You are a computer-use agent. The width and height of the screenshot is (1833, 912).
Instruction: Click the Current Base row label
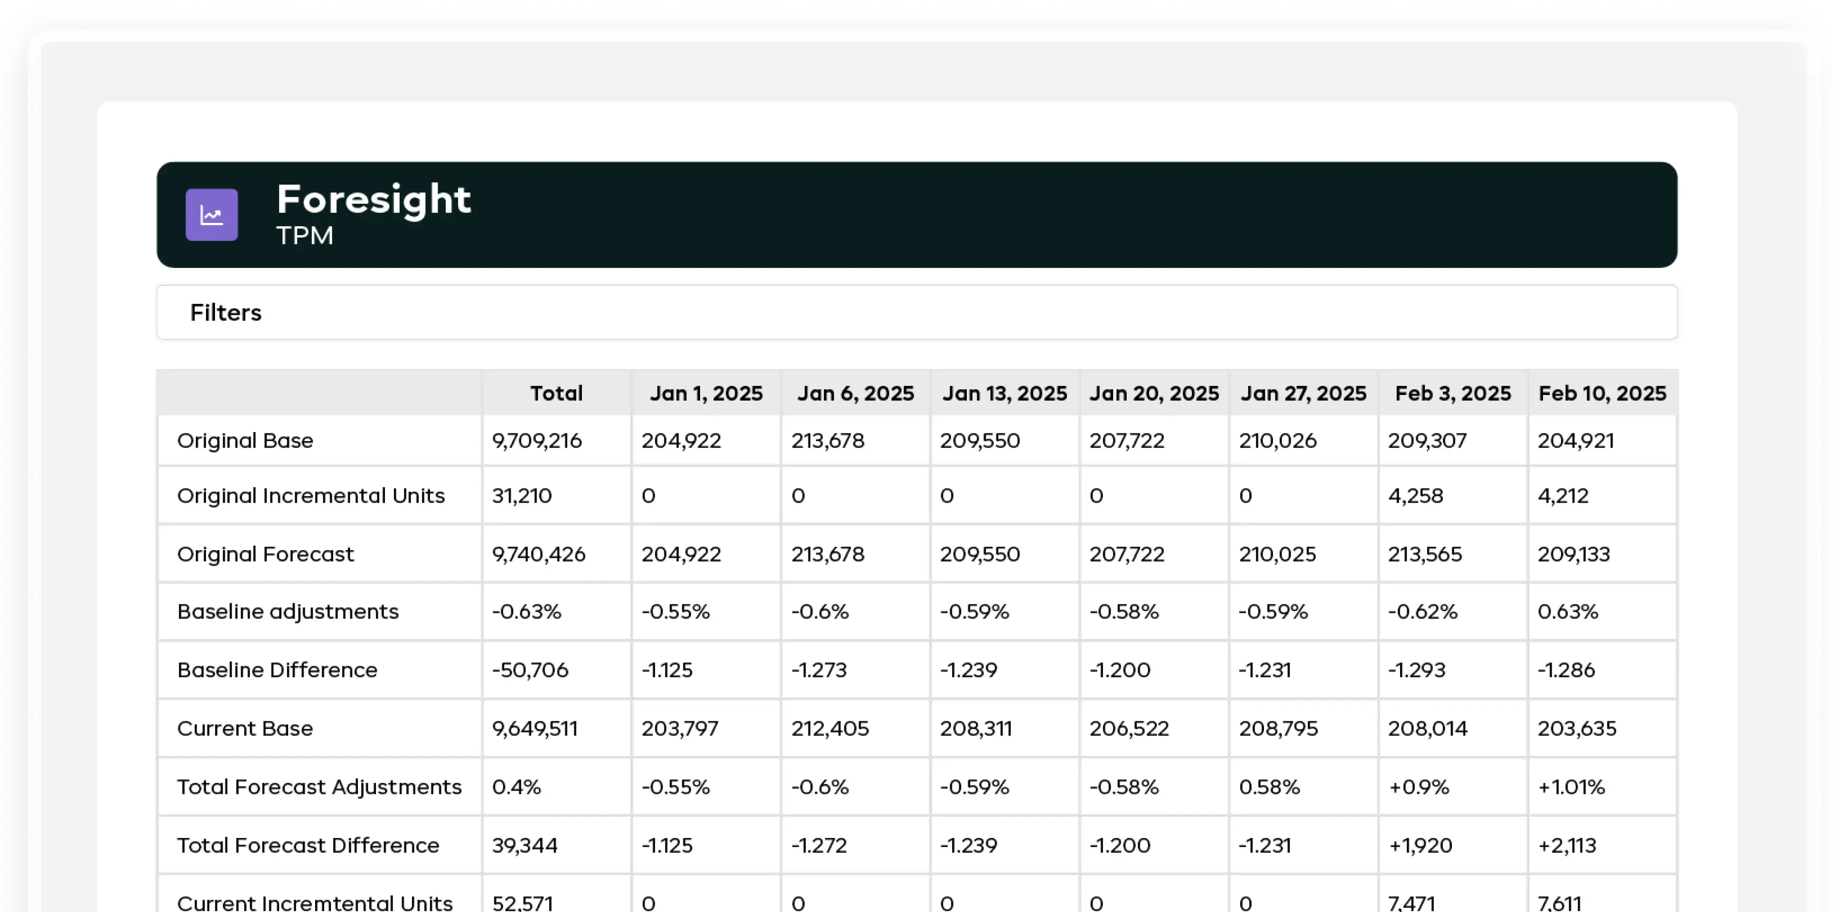coord(245,728)
